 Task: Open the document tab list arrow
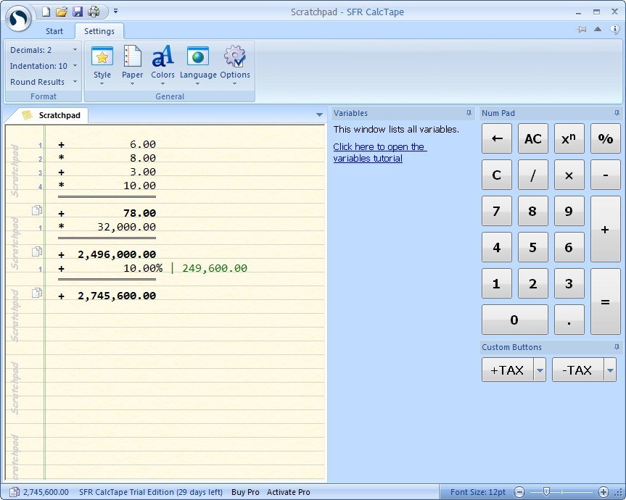click(x=319, y=114)
